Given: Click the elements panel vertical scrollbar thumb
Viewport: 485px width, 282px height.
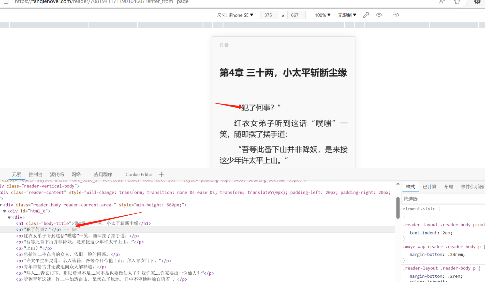Looking at the screenshot, I should [x=398, y=208].
